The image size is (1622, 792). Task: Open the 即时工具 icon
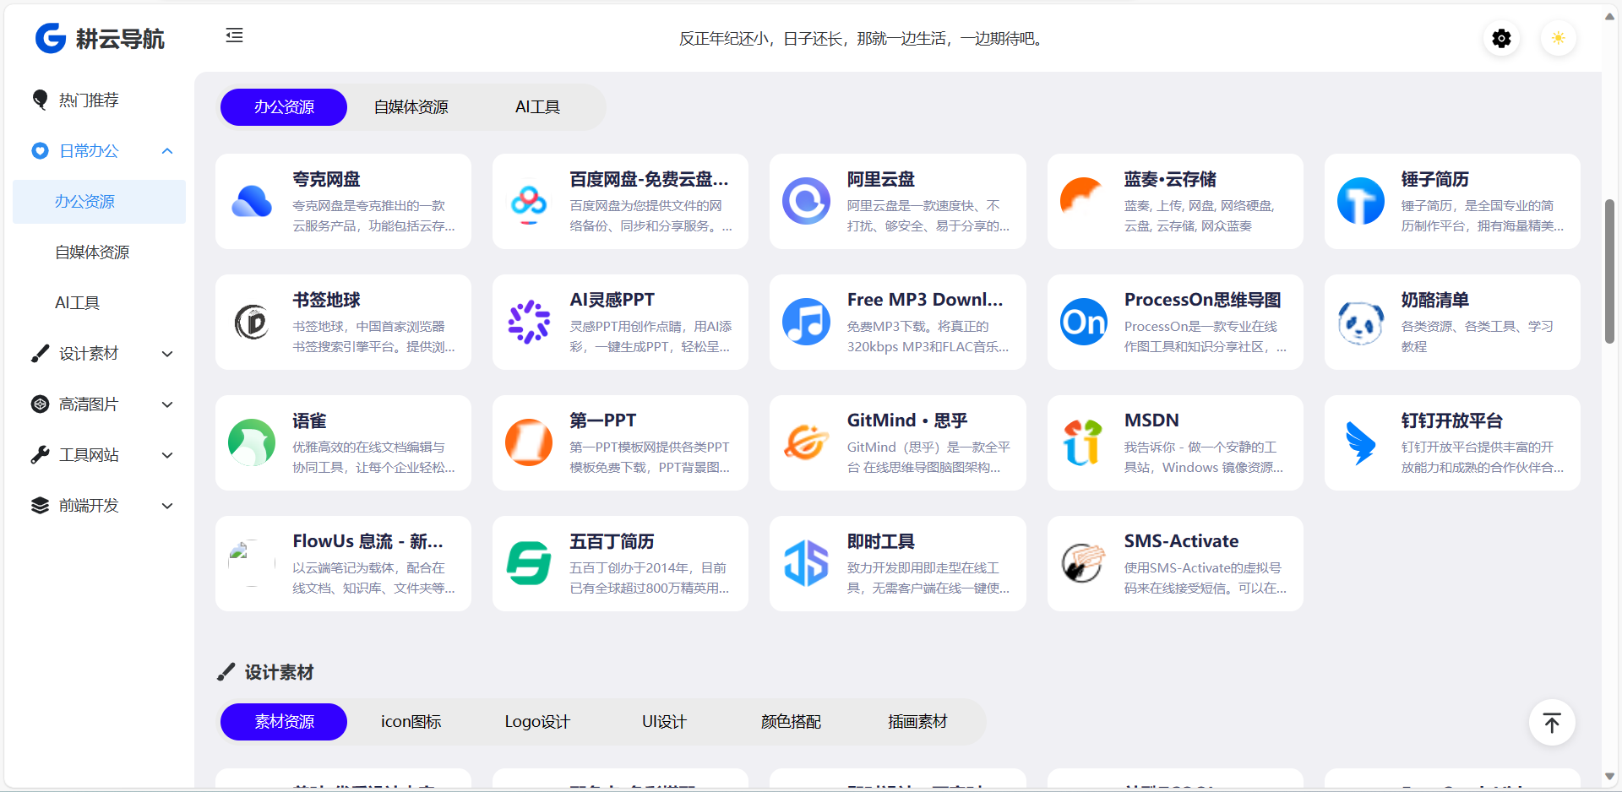[806, 563]
